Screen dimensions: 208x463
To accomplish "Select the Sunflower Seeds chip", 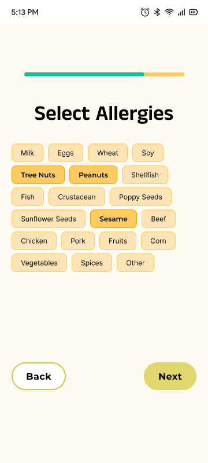I will click(x=49, y=219).
